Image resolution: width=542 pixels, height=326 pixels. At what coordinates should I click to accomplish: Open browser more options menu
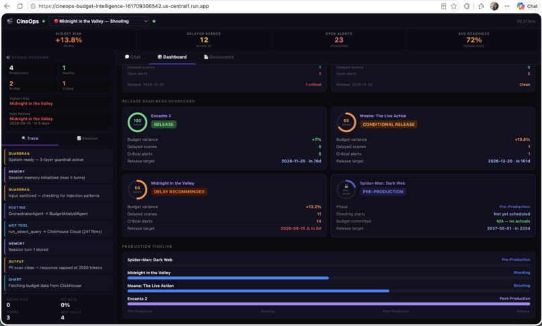pos(507,6)
